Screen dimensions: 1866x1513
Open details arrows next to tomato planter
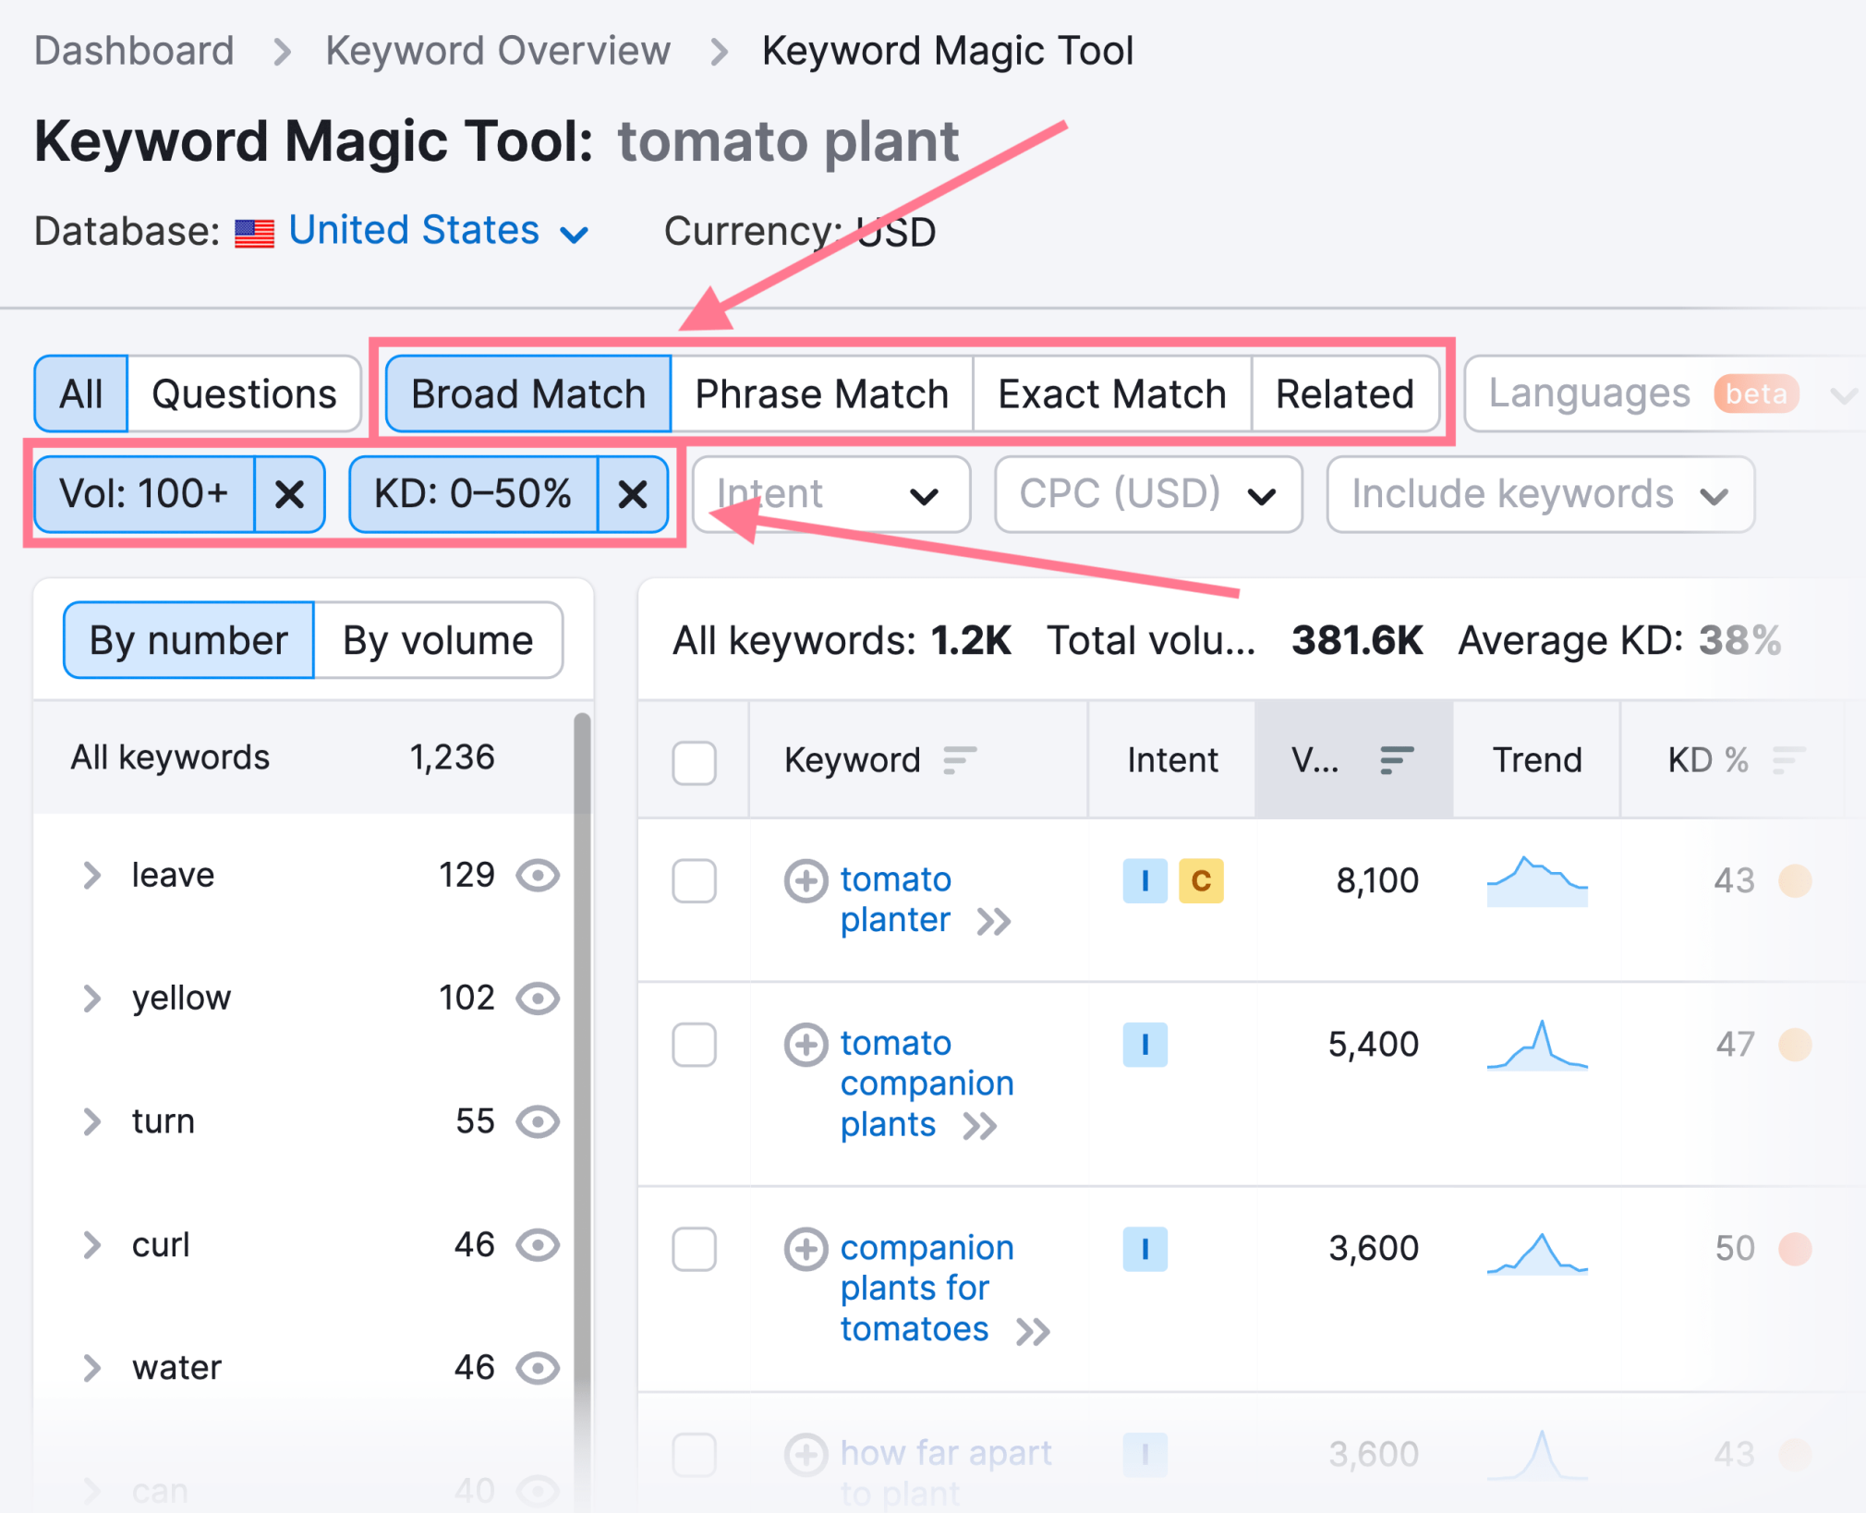click(x=994, y=921)
